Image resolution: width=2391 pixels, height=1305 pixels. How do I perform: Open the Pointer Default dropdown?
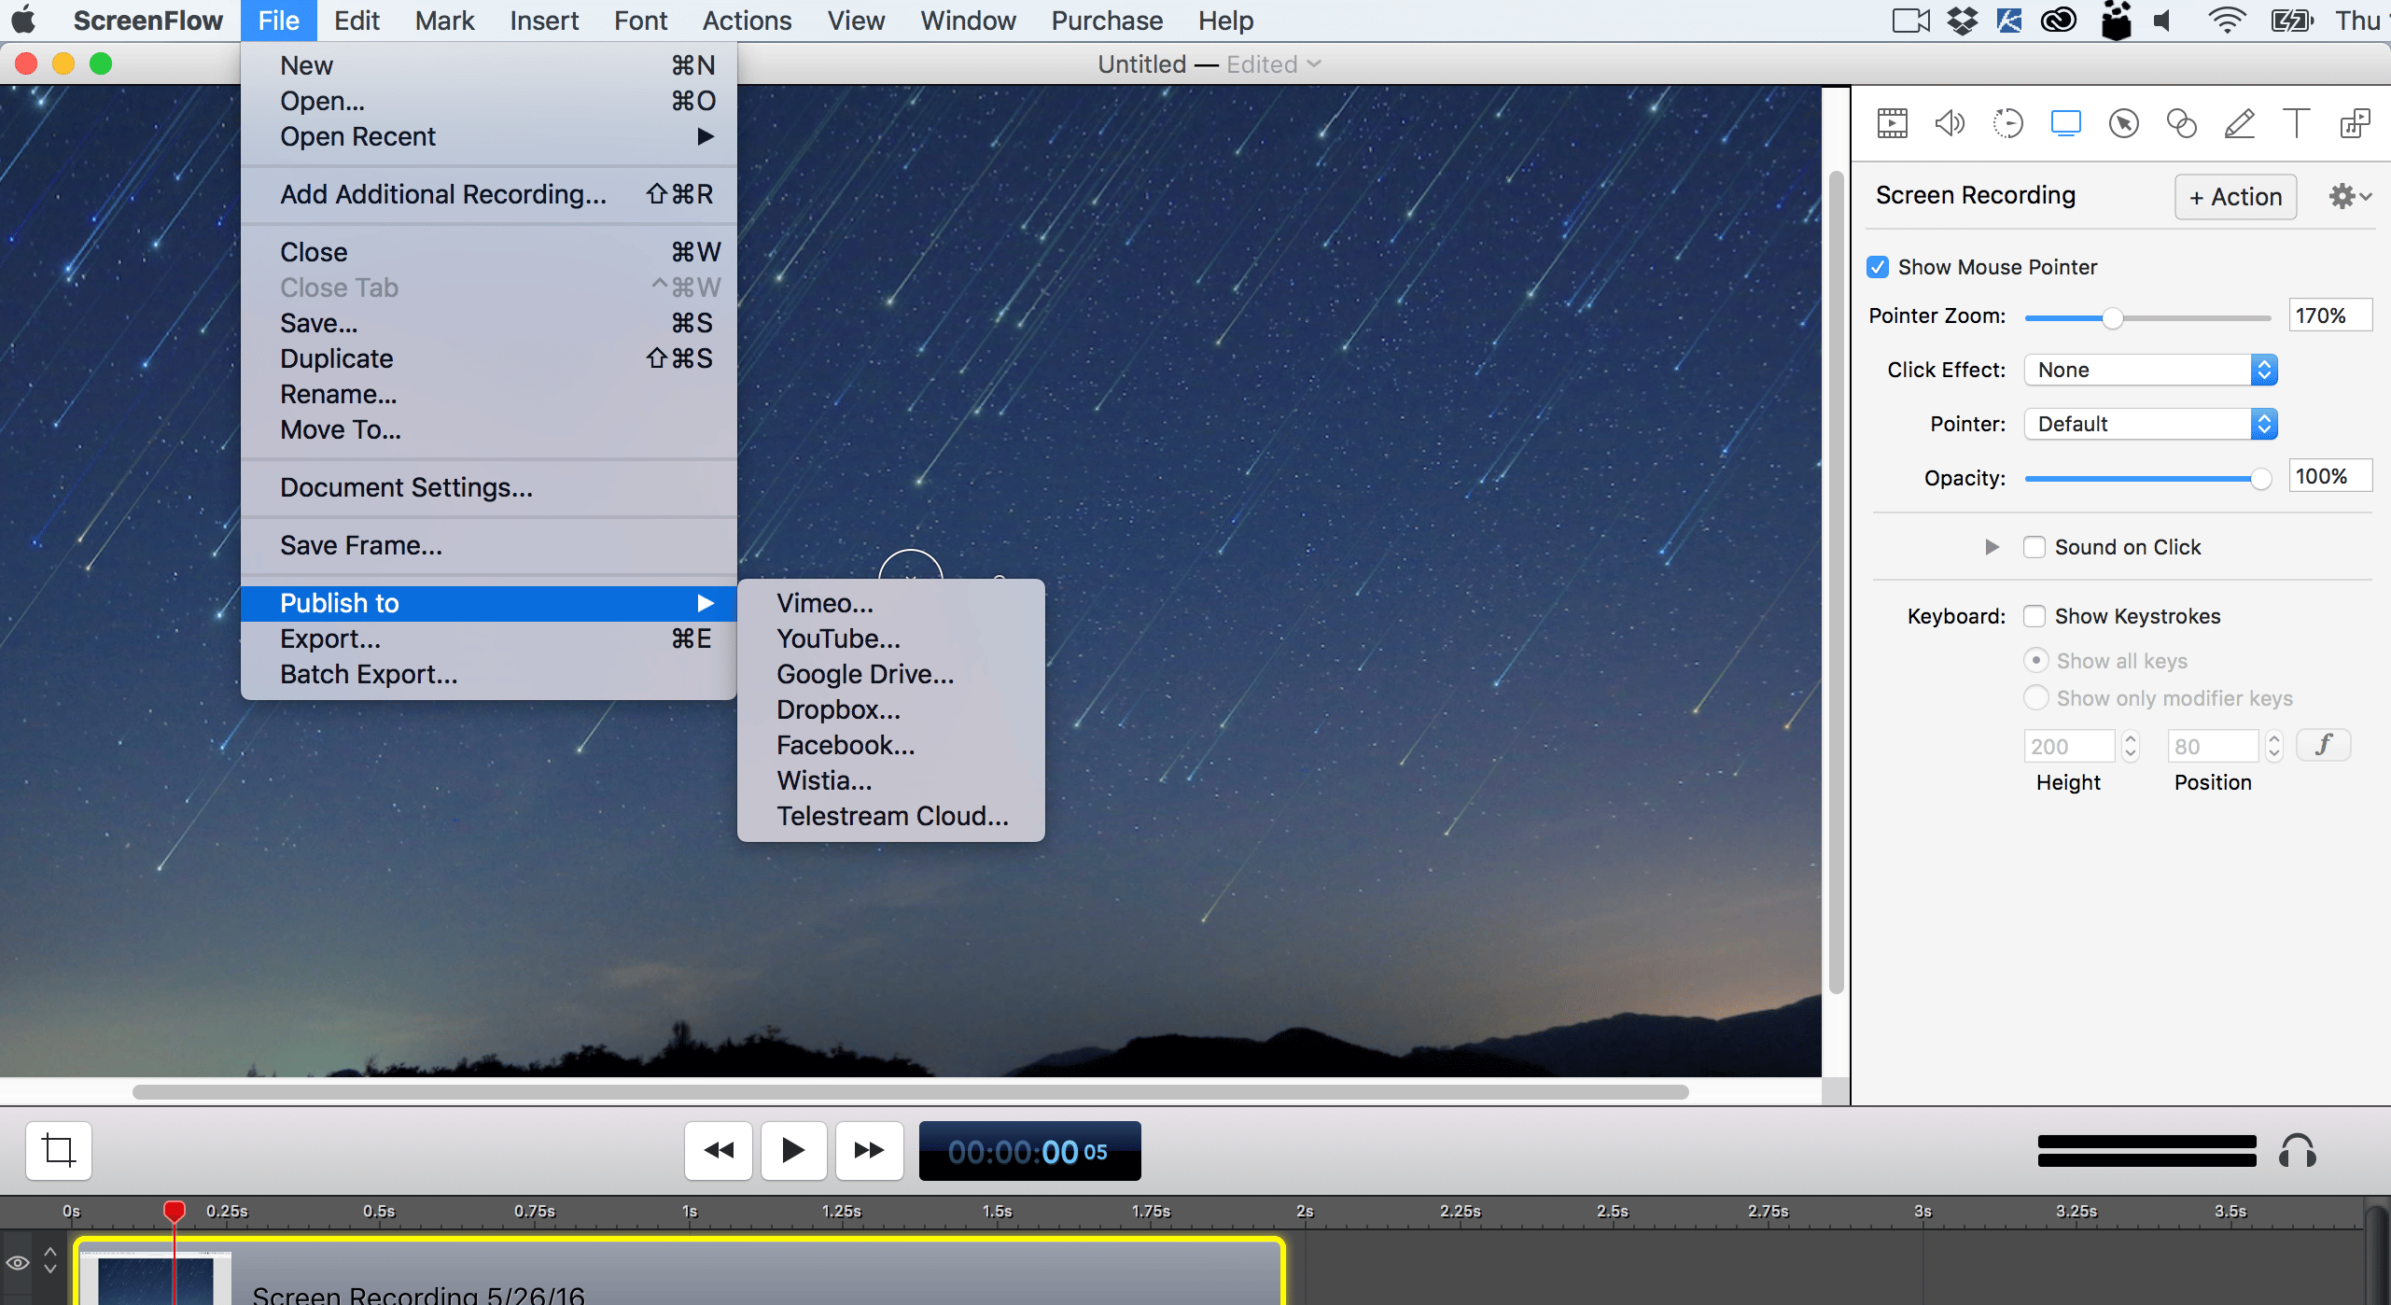pos(2150,424)
